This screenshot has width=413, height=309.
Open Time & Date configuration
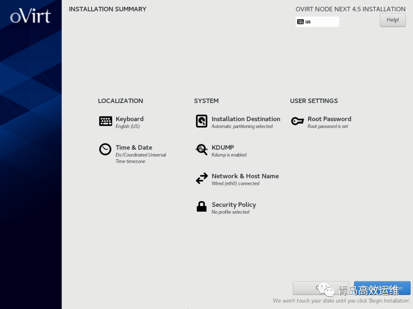pos(134,147)
